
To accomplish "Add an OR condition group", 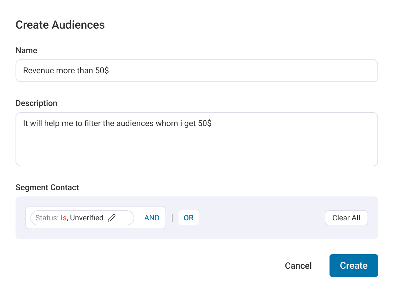I will click(x=188, y=218).
